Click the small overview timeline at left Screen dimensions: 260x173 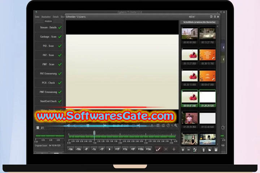click(50, 136)
